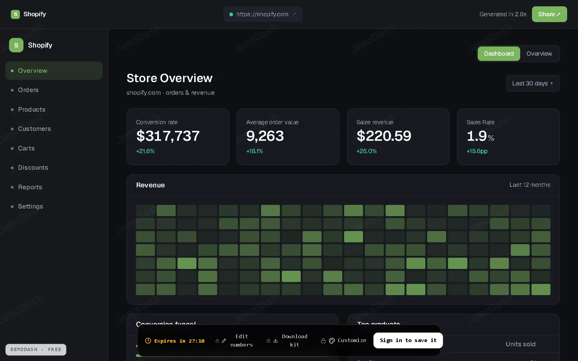
Task: Navigate to Carts in the sidebar
Action: [54, 148]
